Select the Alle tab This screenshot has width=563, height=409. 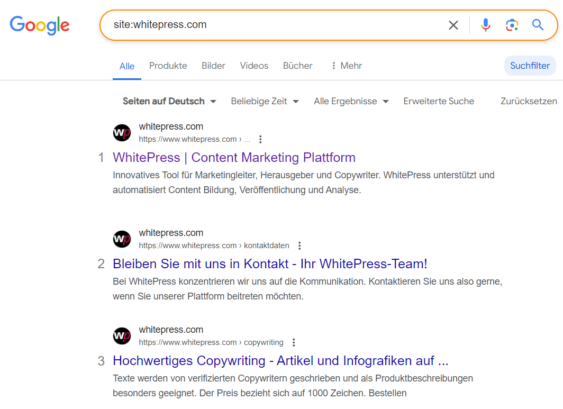(x=127, y=66)
